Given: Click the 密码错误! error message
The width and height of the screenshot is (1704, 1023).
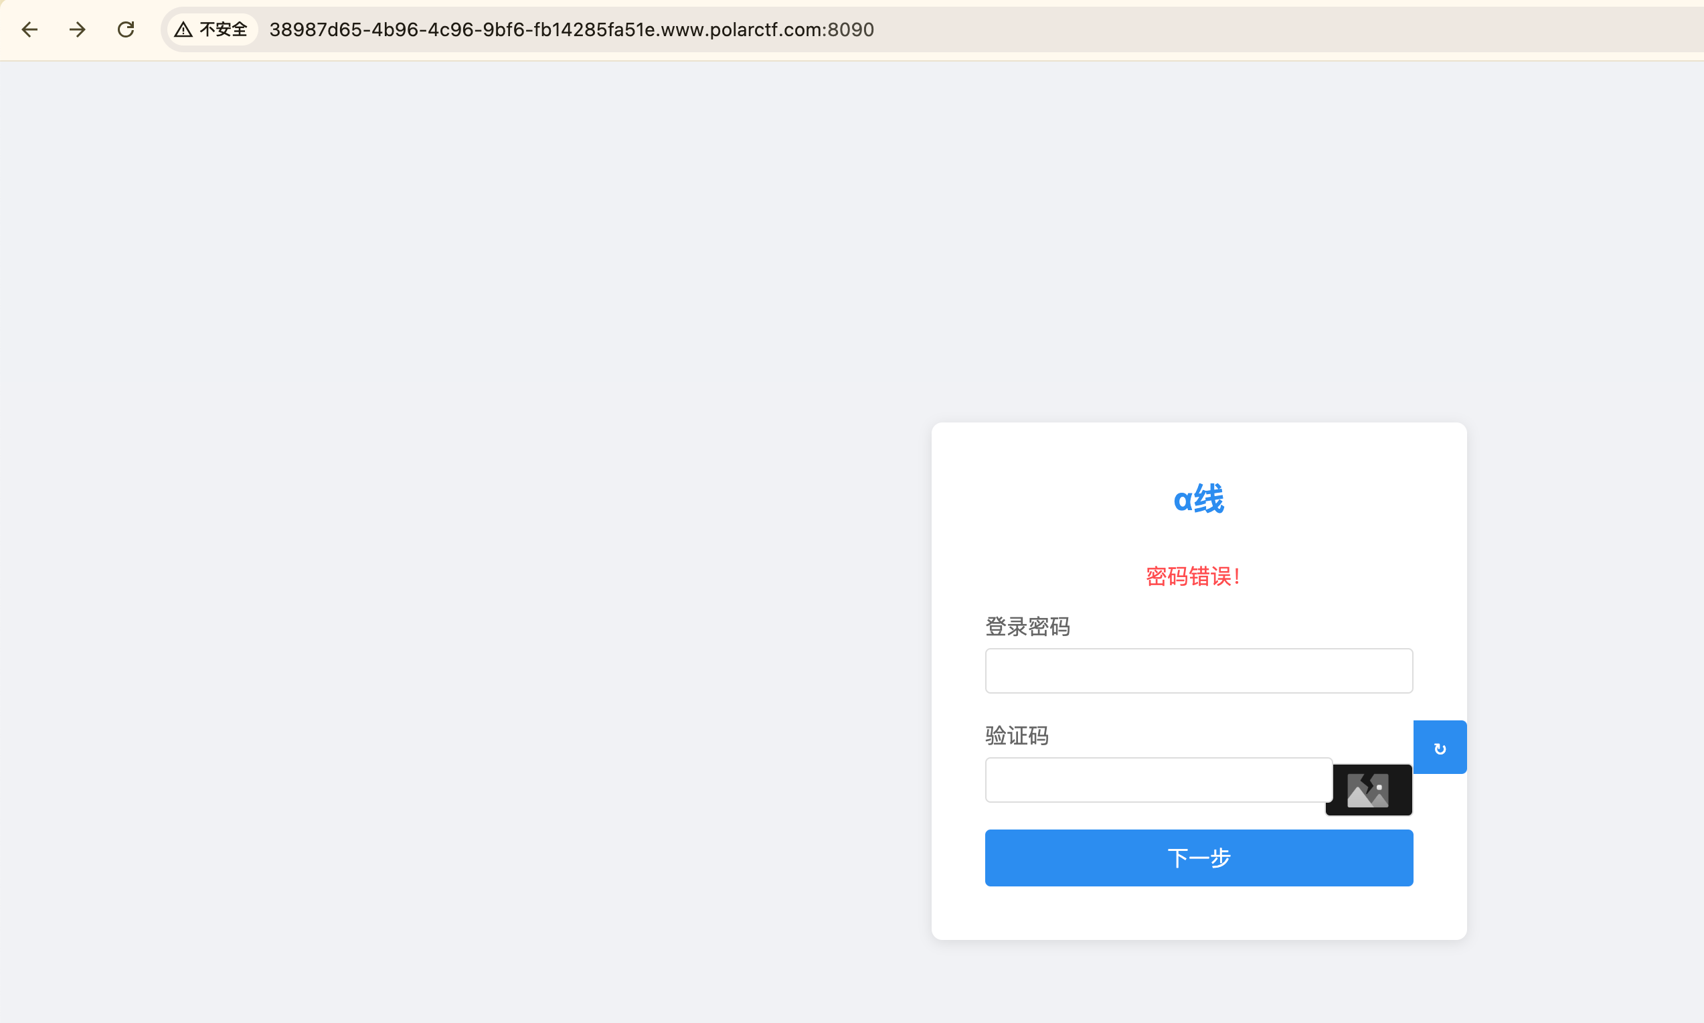Looking at the screenshot, I should point(1193,576).
